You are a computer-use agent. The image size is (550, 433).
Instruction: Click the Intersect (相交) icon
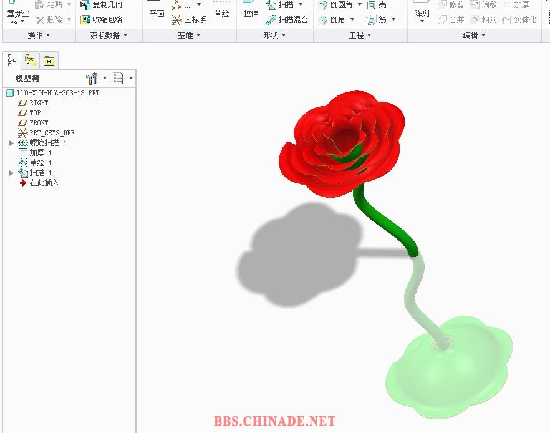[475, 19]
